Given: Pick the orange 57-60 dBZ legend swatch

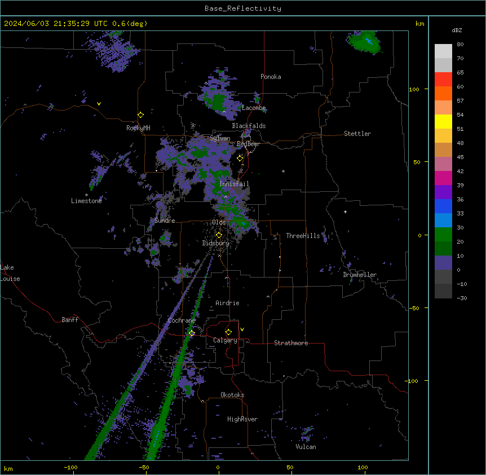Looking at the screenshot, I should [x=443, y=93].
